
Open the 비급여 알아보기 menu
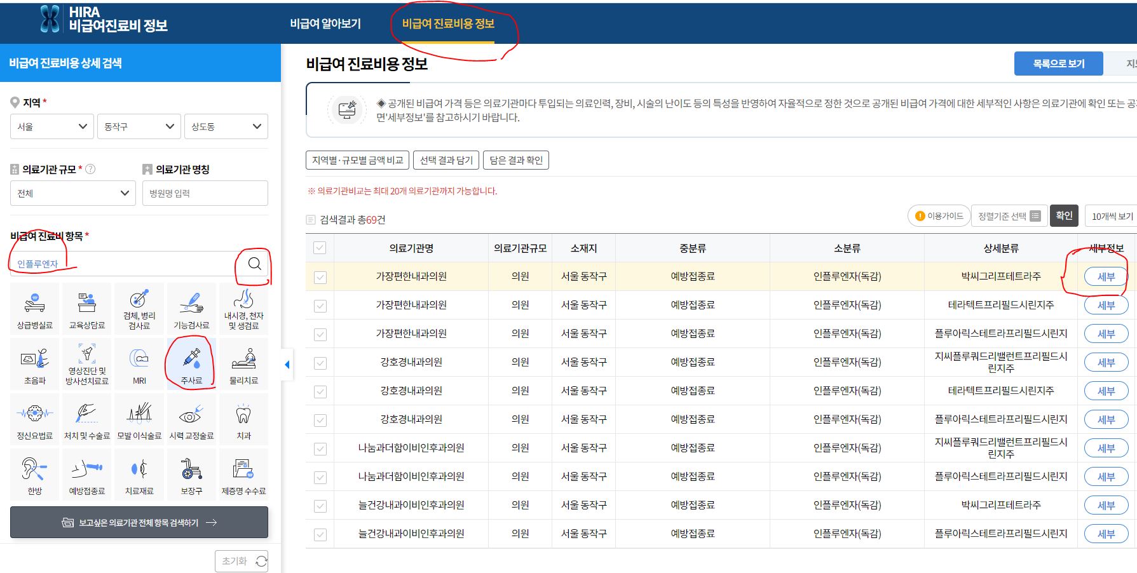pos(325,24)
